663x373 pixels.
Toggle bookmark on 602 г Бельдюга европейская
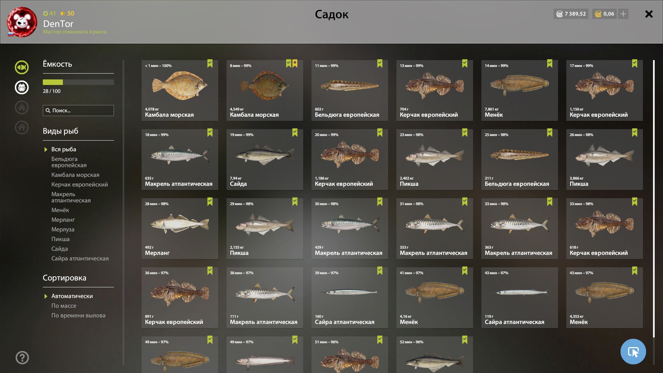coord(380,64)
